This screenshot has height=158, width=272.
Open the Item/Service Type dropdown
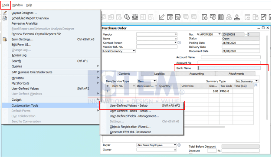[x=154, y=81]
